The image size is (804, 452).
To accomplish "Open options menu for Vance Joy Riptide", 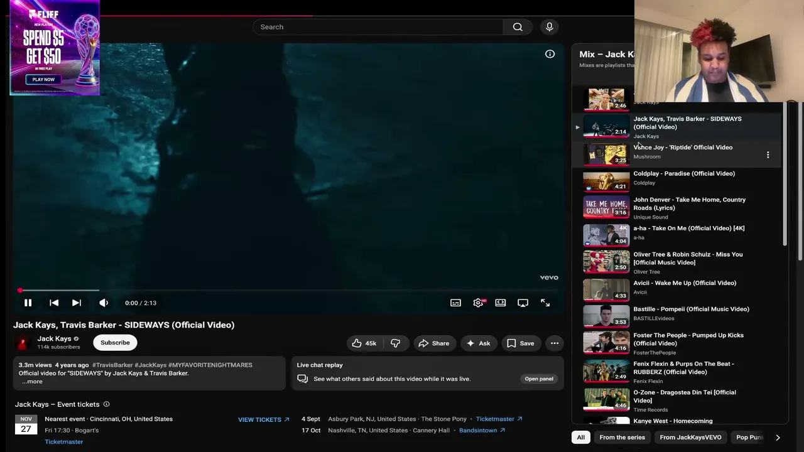I will tap(768, 154).
